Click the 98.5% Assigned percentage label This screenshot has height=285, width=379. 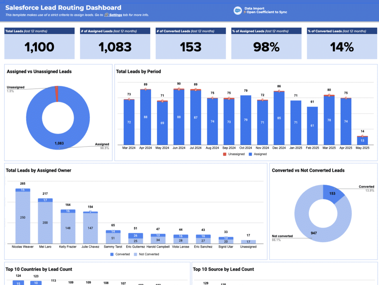105,148
